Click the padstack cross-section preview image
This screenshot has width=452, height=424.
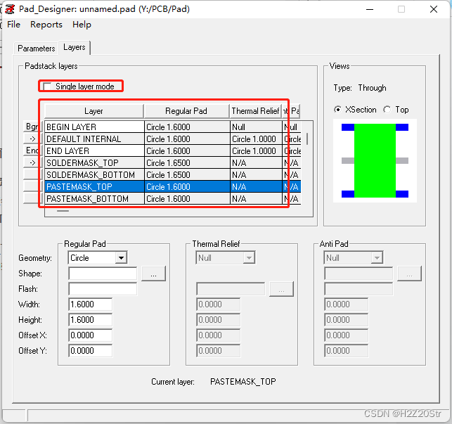375,160
